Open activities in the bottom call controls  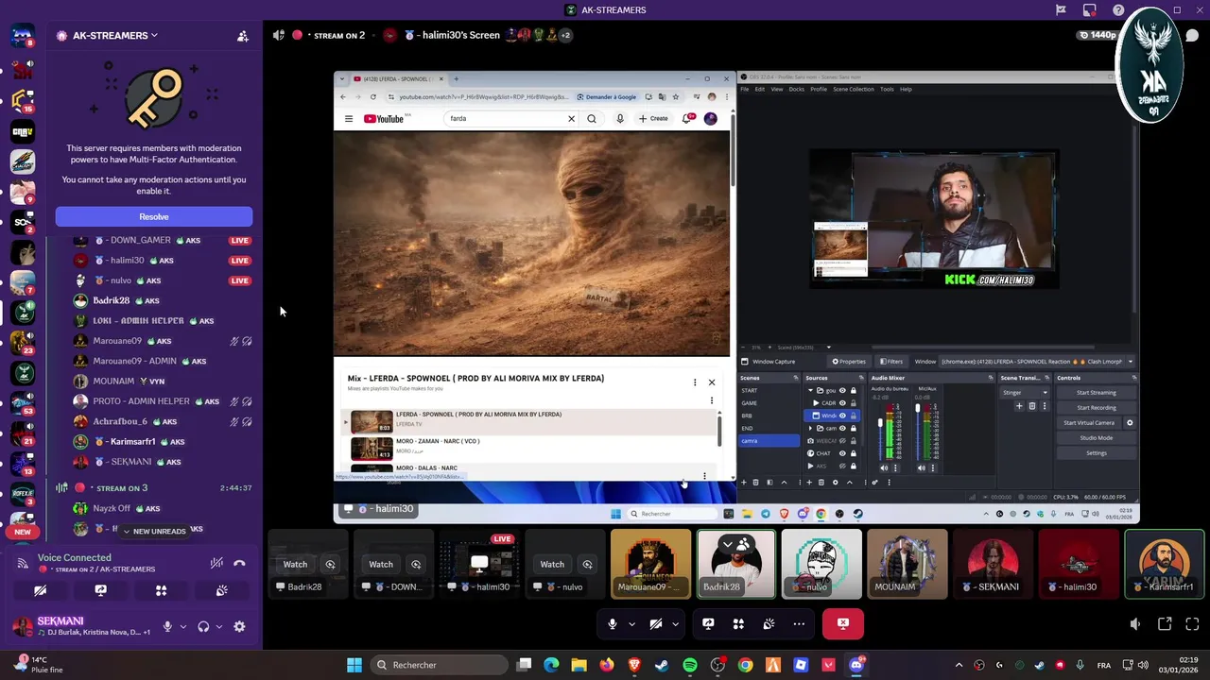(738, 623)
